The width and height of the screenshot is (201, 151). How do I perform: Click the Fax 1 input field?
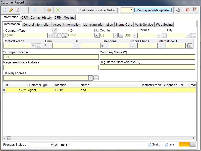[91, 46]
